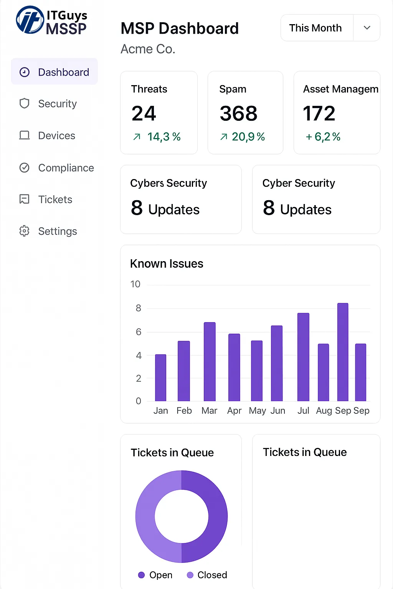Click the Closed legend color dot
Viewport: 393px width, 589px height.
[190, 575]
